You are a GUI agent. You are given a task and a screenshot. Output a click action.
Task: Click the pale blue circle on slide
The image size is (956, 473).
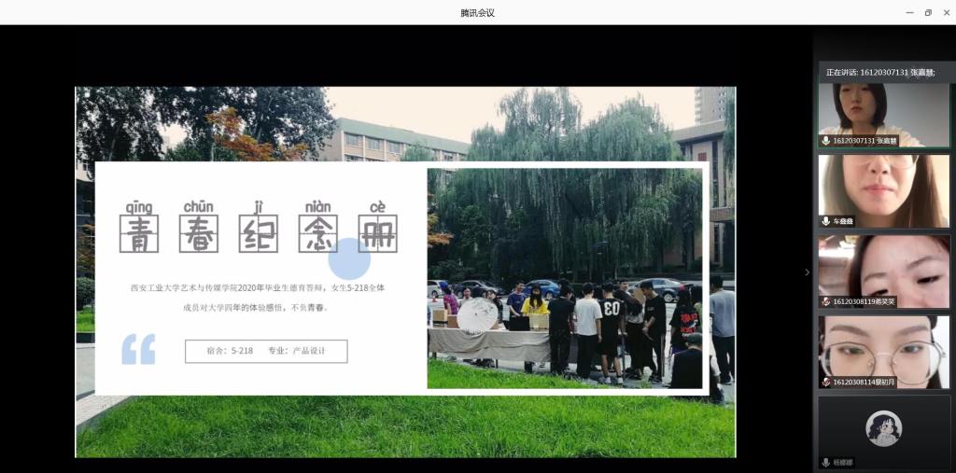pyautogui.click(x=350, y=258)
